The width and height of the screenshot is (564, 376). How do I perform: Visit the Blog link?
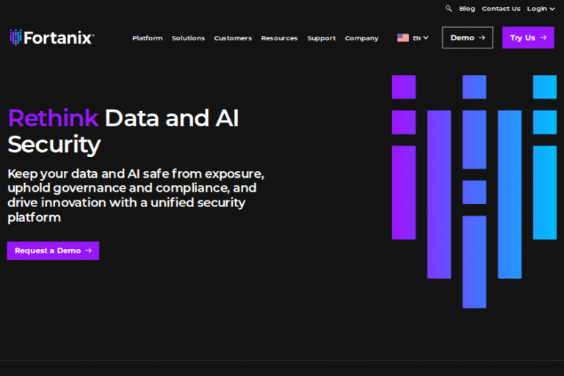pyautogui.click(x=467, y=9)
